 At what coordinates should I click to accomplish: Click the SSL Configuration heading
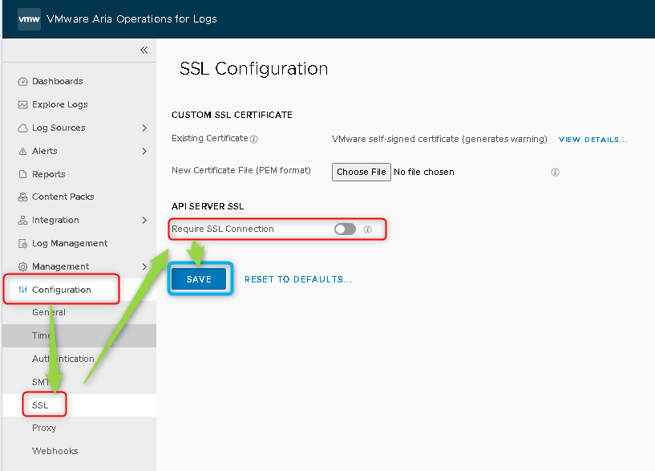click(x=254, y=68)
